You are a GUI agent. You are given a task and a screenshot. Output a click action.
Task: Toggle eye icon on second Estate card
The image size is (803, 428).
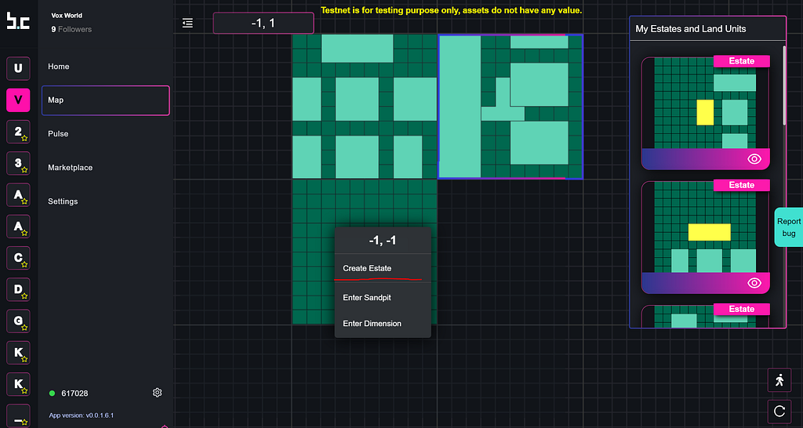point(754,283)
